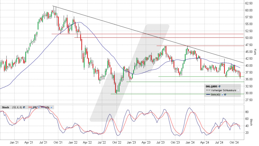Open Stoch (10, 6, 6) settings icon
259x146 pixels.
24,107
